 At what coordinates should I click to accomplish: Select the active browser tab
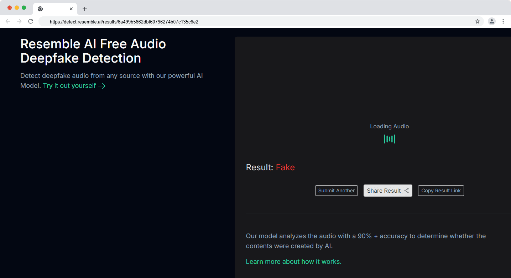pos(53,9)
